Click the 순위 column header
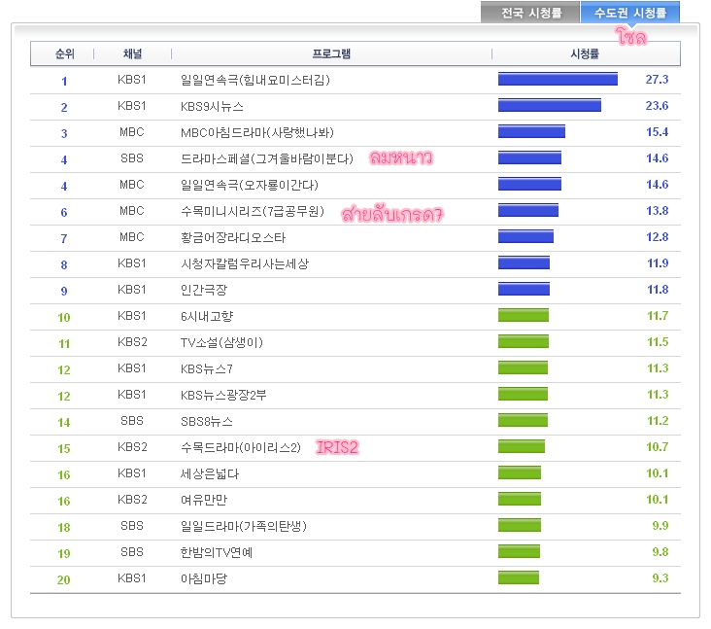 coord(64,54)
